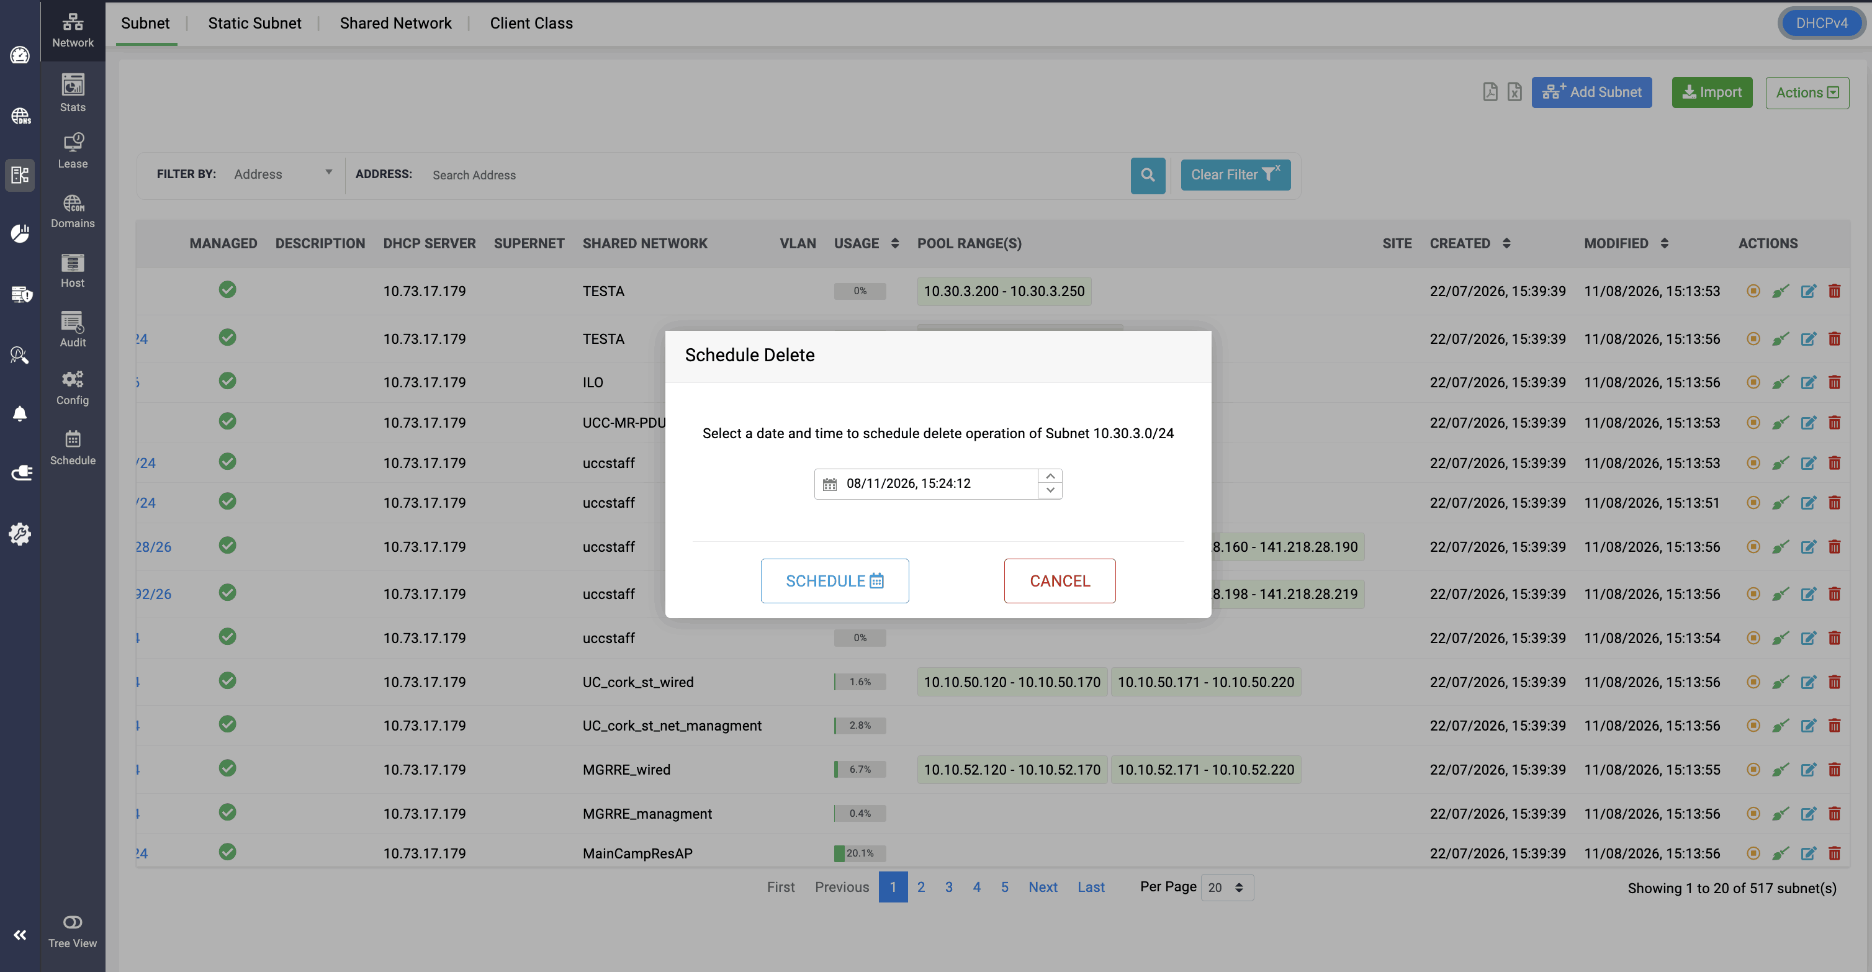Open the server shield icon in left rail
Viewport: 1872px width, 972px height.
21,294
